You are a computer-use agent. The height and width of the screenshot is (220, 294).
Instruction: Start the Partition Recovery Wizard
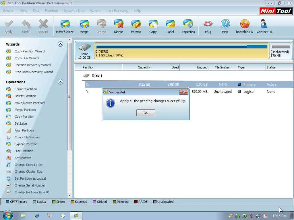(33, 65)
